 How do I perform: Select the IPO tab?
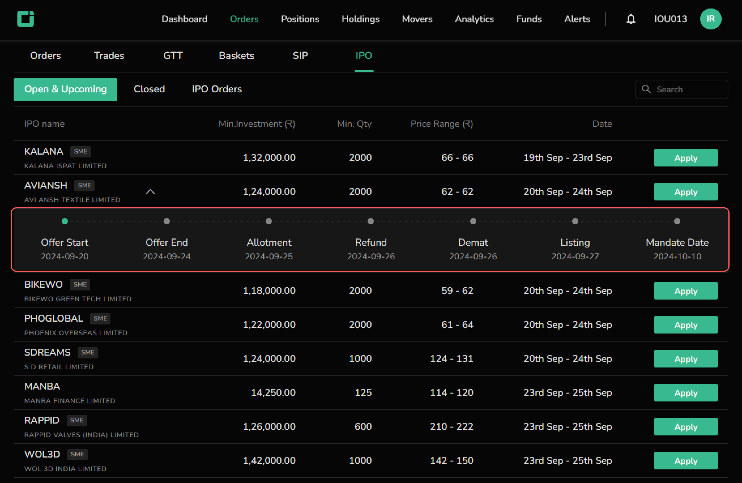(364, 55)
